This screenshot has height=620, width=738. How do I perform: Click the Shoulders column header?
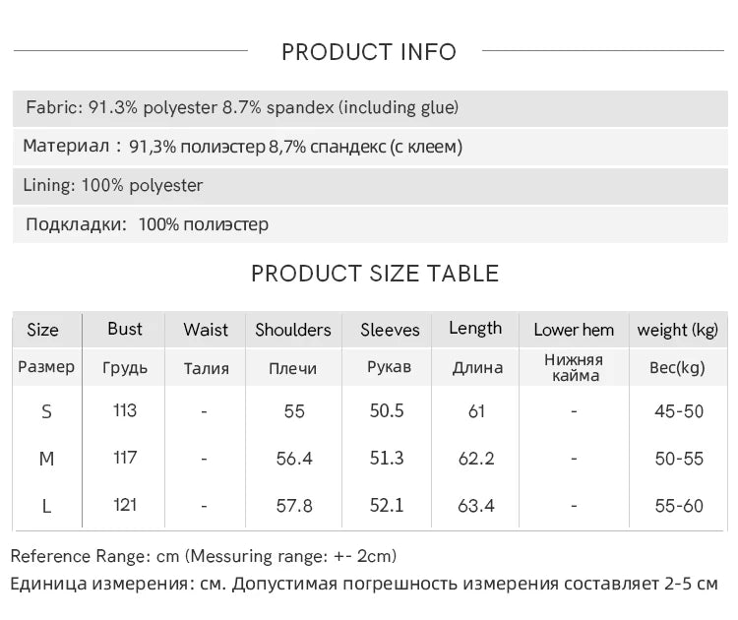click(x=293, y=331)
